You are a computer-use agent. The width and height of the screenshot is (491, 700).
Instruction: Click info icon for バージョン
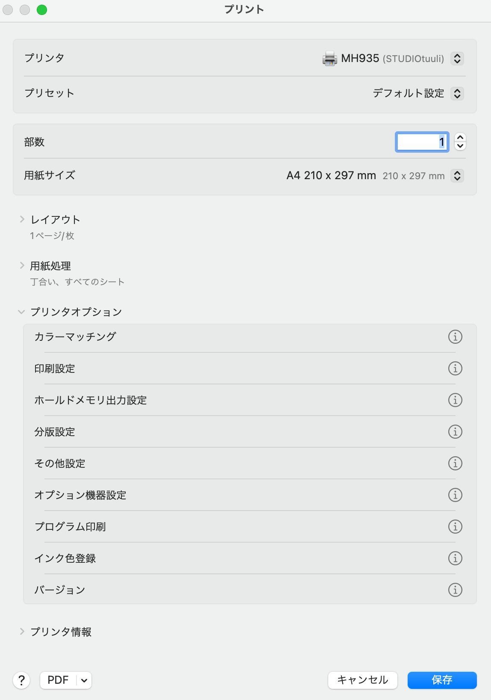tap(455, 590)
